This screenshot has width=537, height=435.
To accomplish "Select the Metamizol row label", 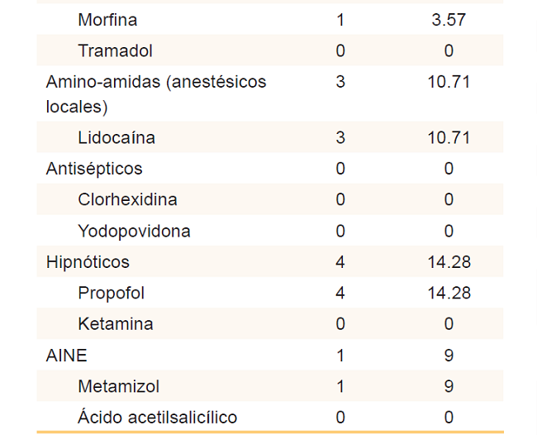I will (119, 386).
